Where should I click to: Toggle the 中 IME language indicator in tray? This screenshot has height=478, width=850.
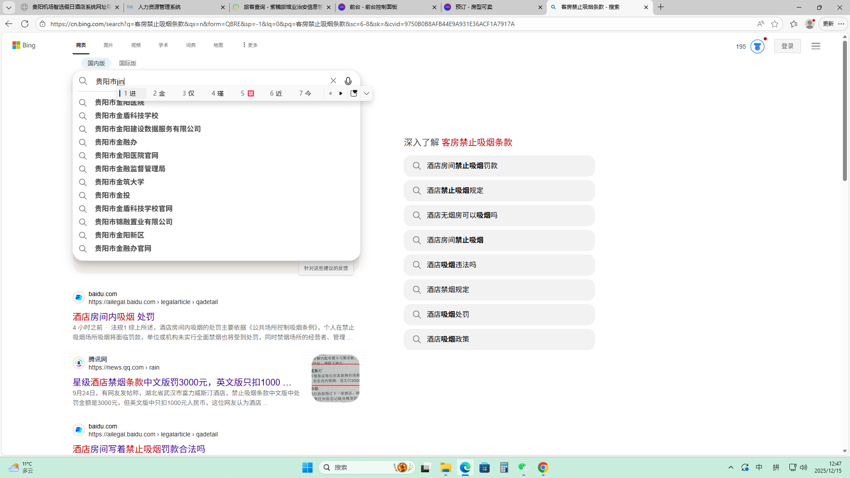coord(759,467)
